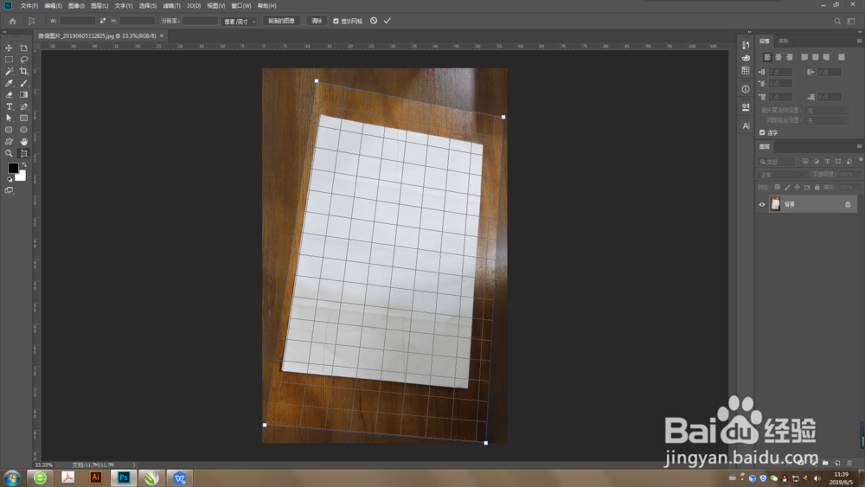Viewport: 865px width, 487px height.
Task: Open the Paragraph panel options menu
Action: pyautogui.click(x=859, y=41)
